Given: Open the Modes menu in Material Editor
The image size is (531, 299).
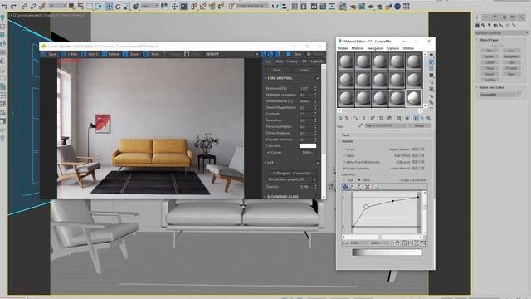Looking at the screenshot, I should pos(343,48).
